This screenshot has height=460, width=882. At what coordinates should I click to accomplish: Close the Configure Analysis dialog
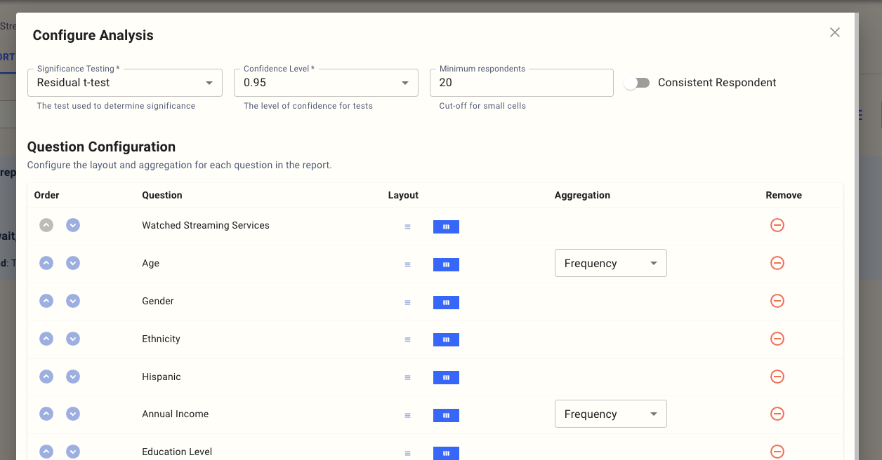pyautogui.click(x=834, y=32)
